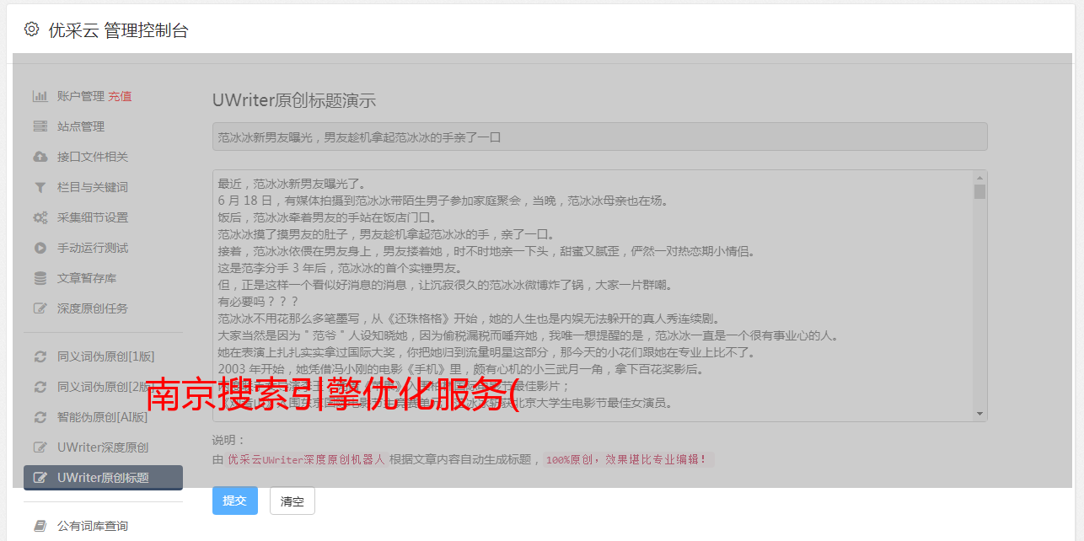Select the active UWriter原创标题 item
The height and width of the screenshot is (541, 1084).
click(x=103, y=478)
